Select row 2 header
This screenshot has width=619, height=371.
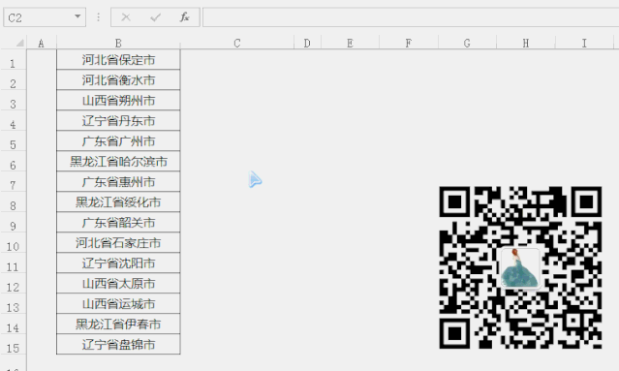pos(13,80)
